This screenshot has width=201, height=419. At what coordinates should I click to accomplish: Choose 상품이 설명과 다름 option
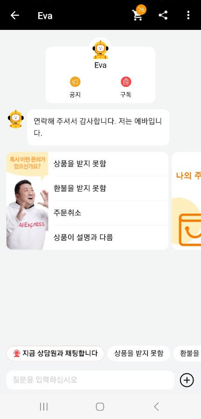point(108,237)
